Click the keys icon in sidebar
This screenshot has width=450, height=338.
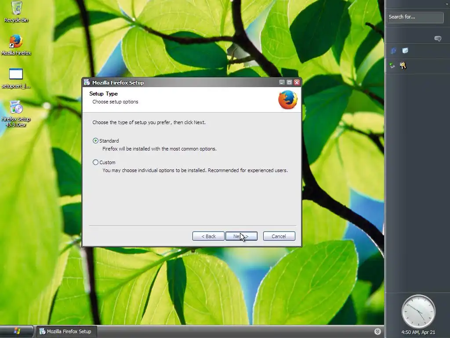click(403, 66)
